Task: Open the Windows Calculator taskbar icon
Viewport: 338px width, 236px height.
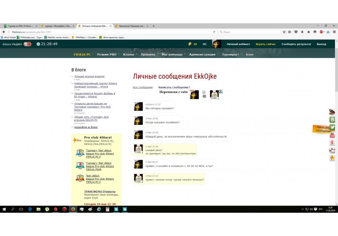Action: tap(107, 209)
